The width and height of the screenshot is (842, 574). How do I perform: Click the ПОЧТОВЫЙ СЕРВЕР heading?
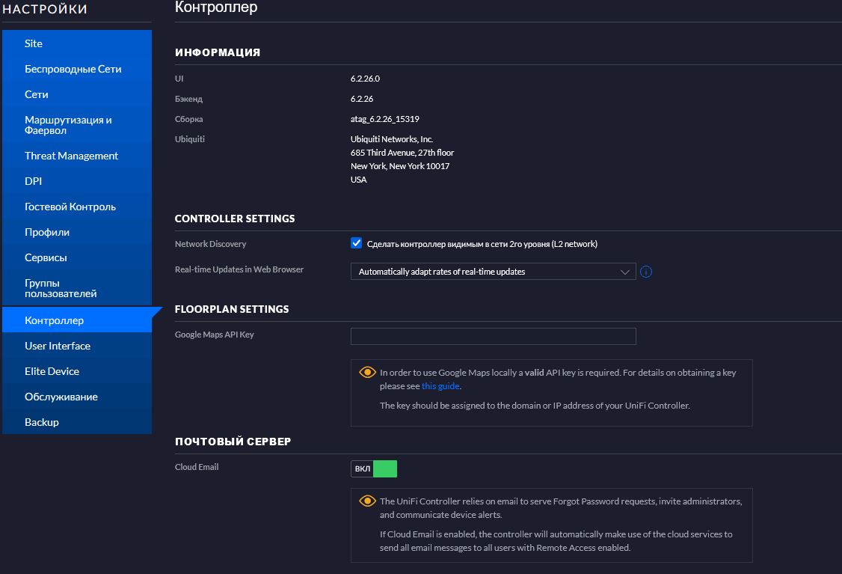pyautogui.click(x=233, y=442)
